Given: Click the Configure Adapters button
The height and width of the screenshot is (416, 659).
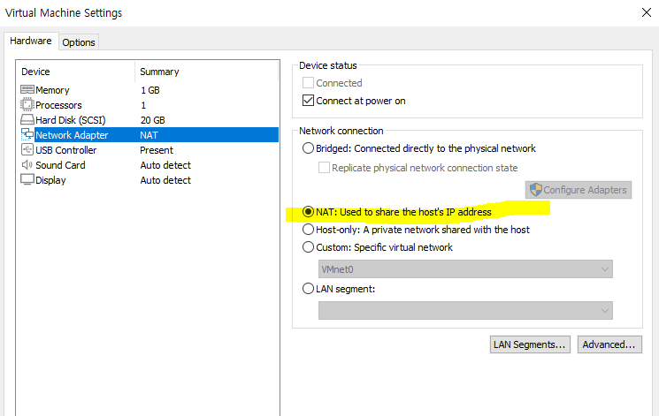Looking at the screenshot, I should [579, 190].
